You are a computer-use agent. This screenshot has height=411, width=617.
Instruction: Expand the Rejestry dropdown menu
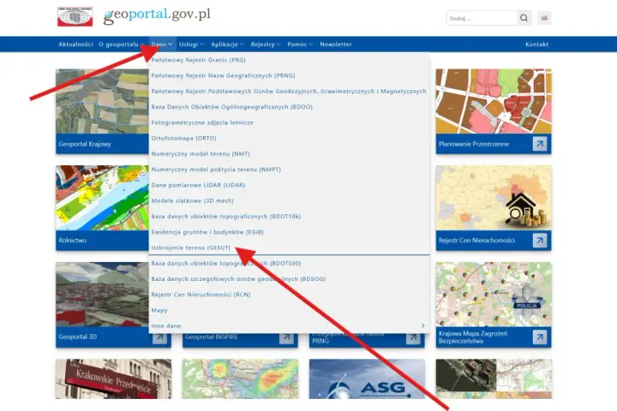pos(265,45)
